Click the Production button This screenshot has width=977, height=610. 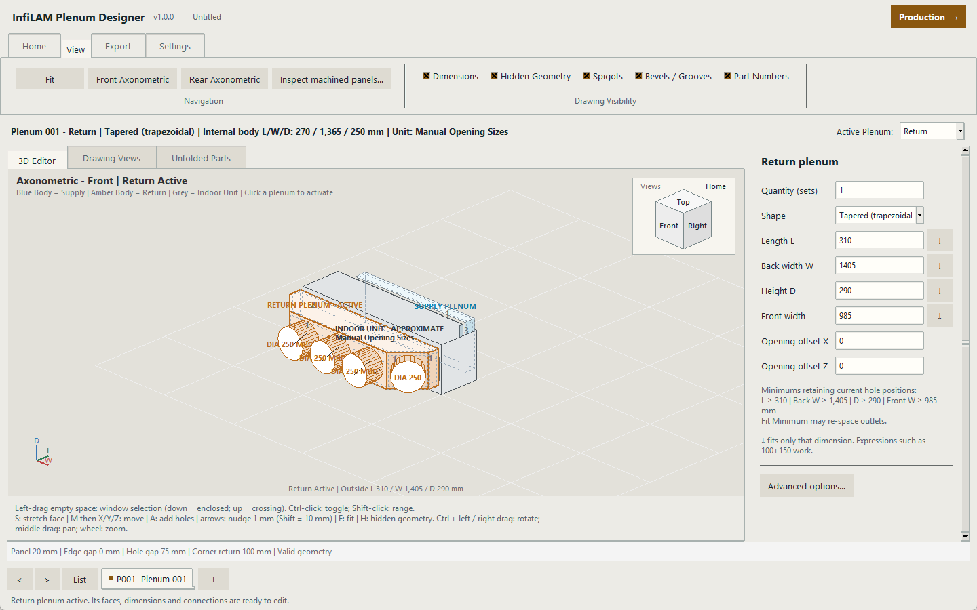point(928,17)
